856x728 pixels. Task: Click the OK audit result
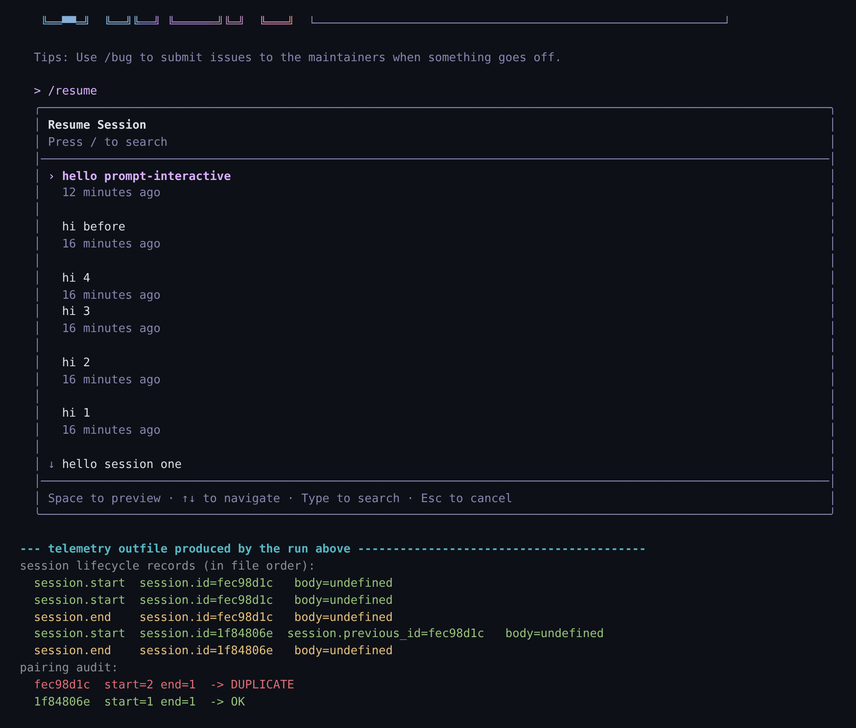238,702
